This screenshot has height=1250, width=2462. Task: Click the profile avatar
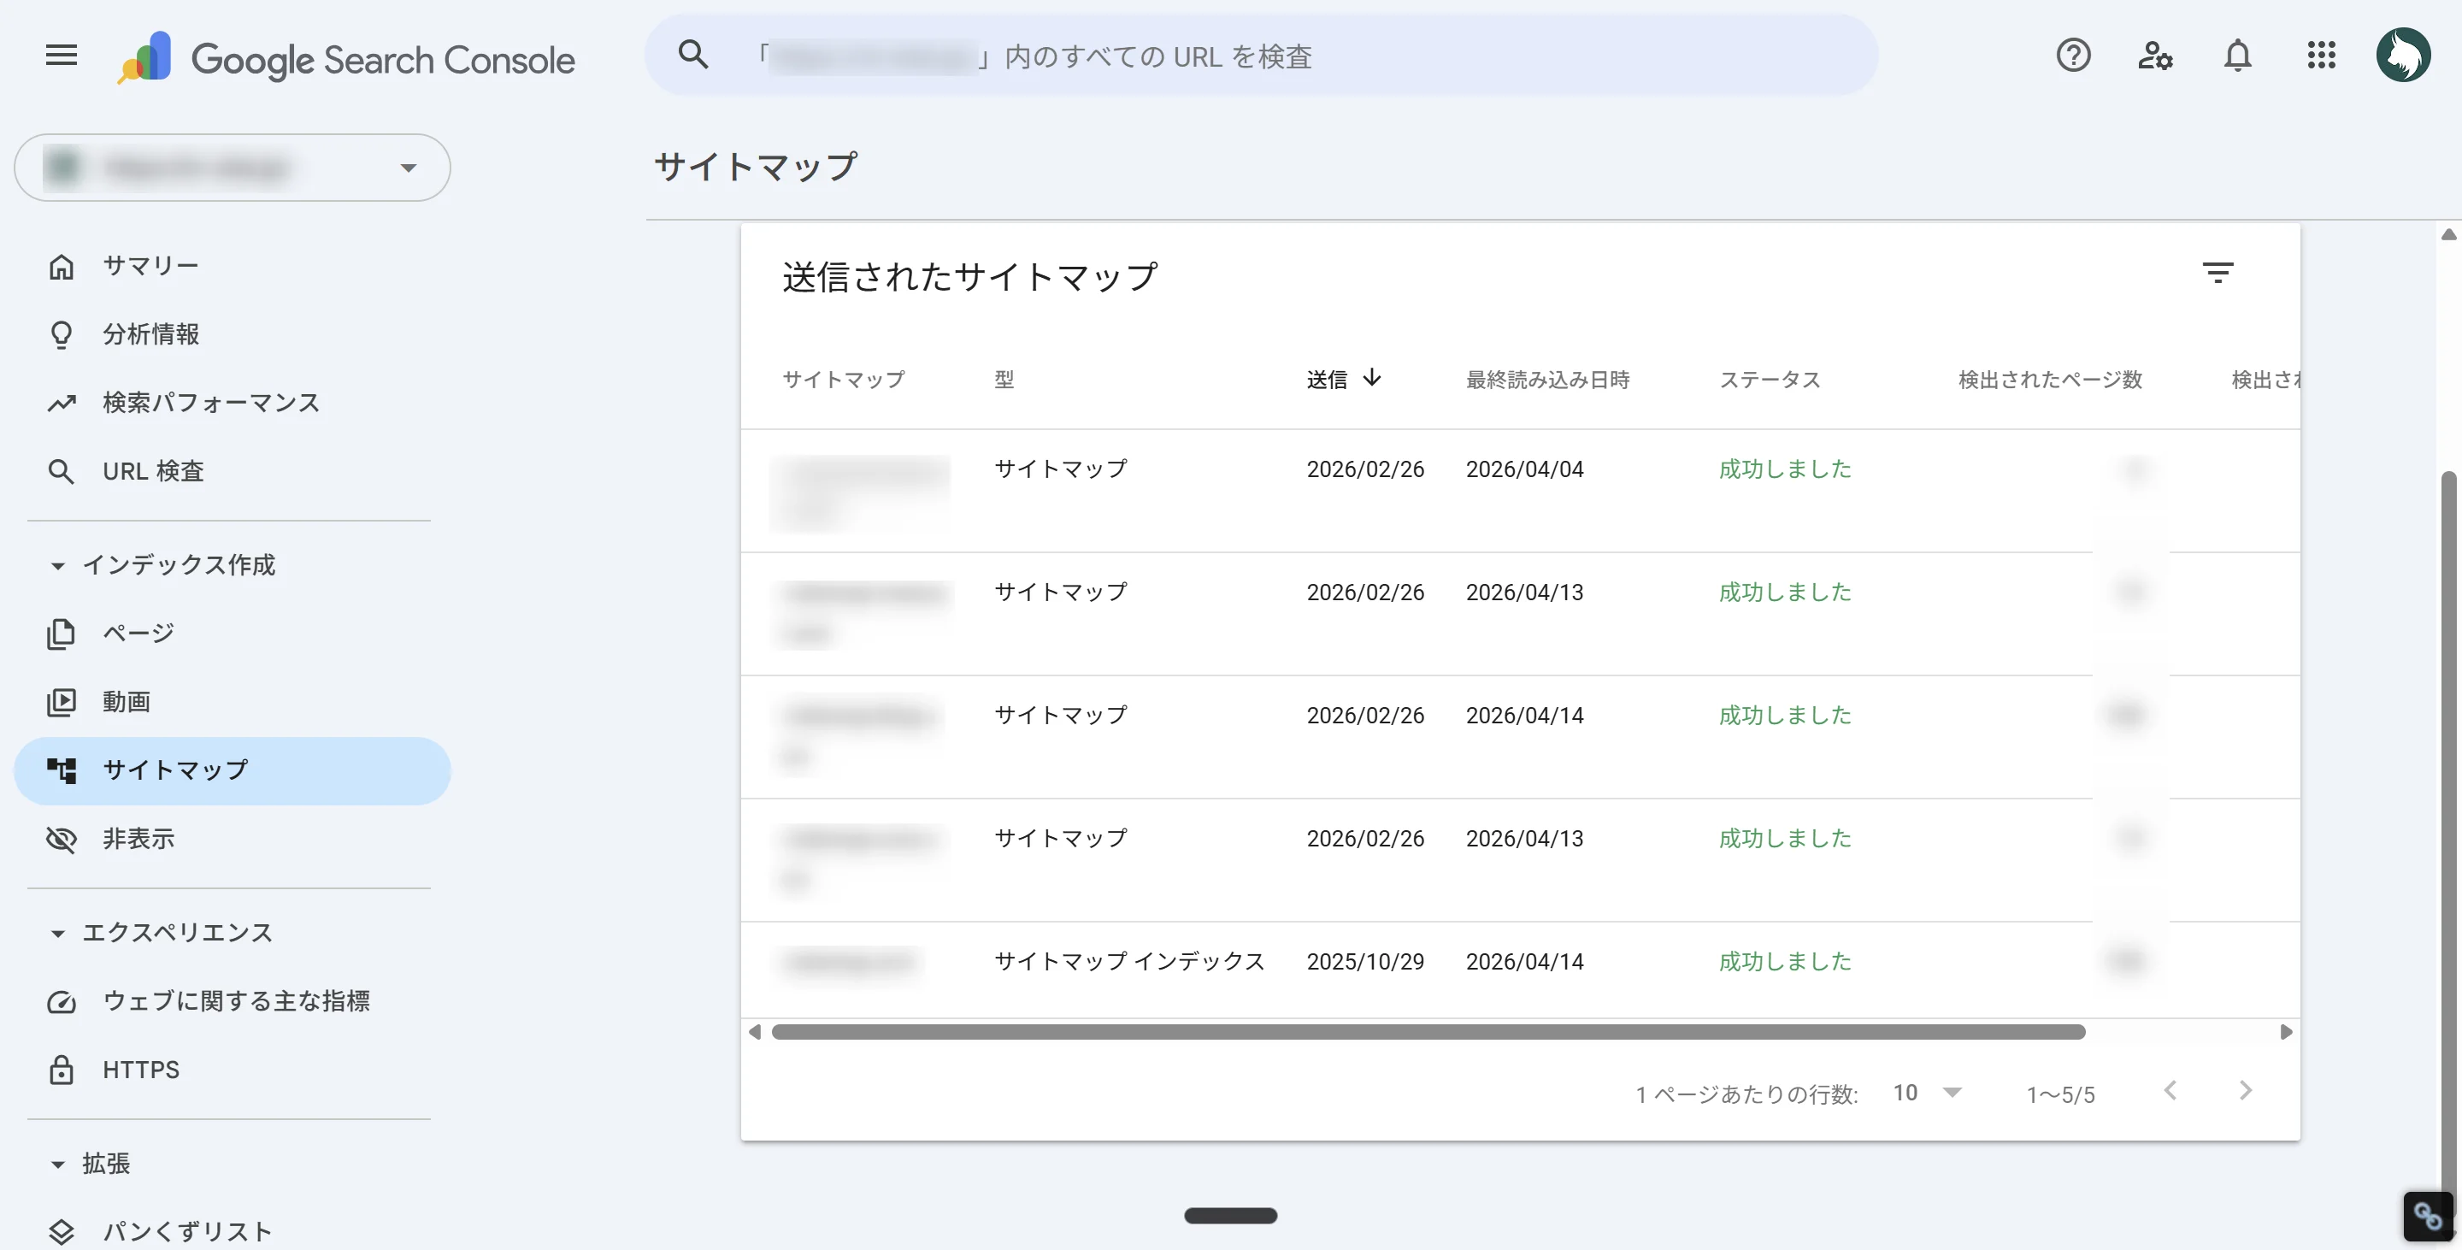2405,54
